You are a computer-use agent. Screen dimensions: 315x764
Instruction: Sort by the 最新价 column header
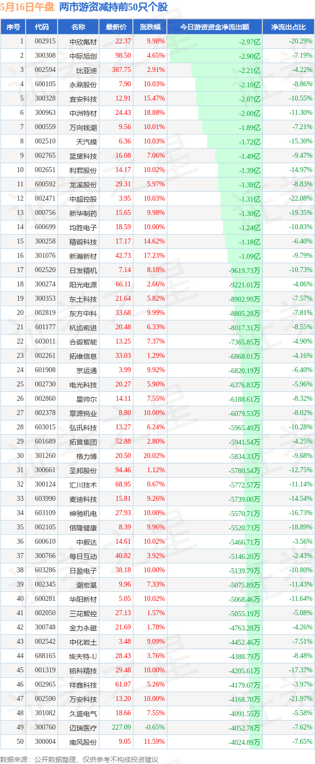coord(116,27)
